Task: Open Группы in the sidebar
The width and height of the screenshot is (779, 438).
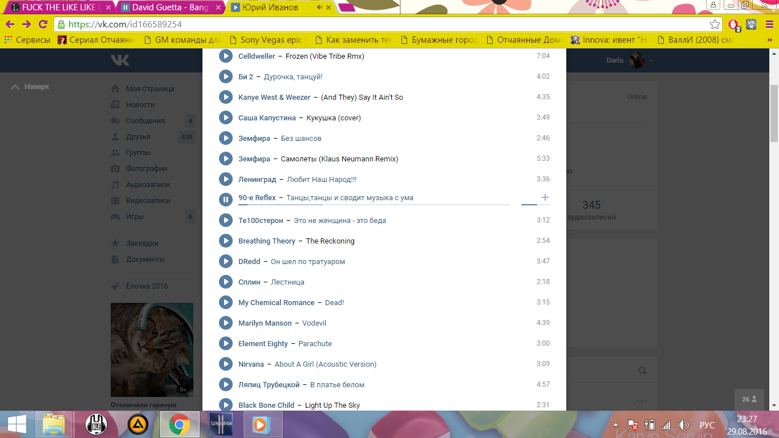Action: (x=138, y=153)
